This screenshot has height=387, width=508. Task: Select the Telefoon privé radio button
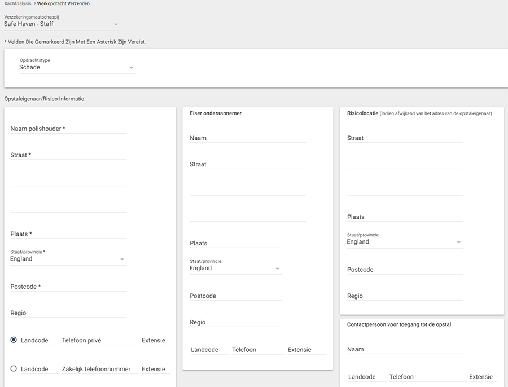[x=14, y=340]
